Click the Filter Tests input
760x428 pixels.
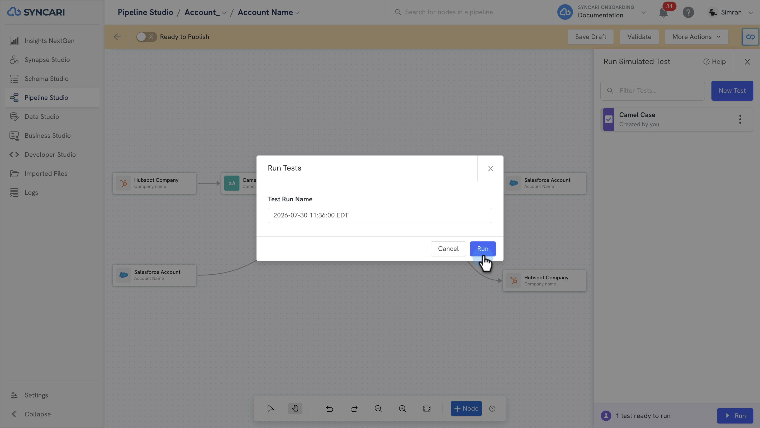(x=653, y=91)
